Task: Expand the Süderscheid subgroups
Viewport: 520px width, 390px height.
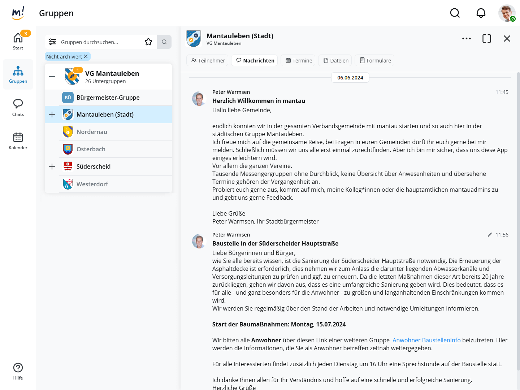Action: click(52, 166)
